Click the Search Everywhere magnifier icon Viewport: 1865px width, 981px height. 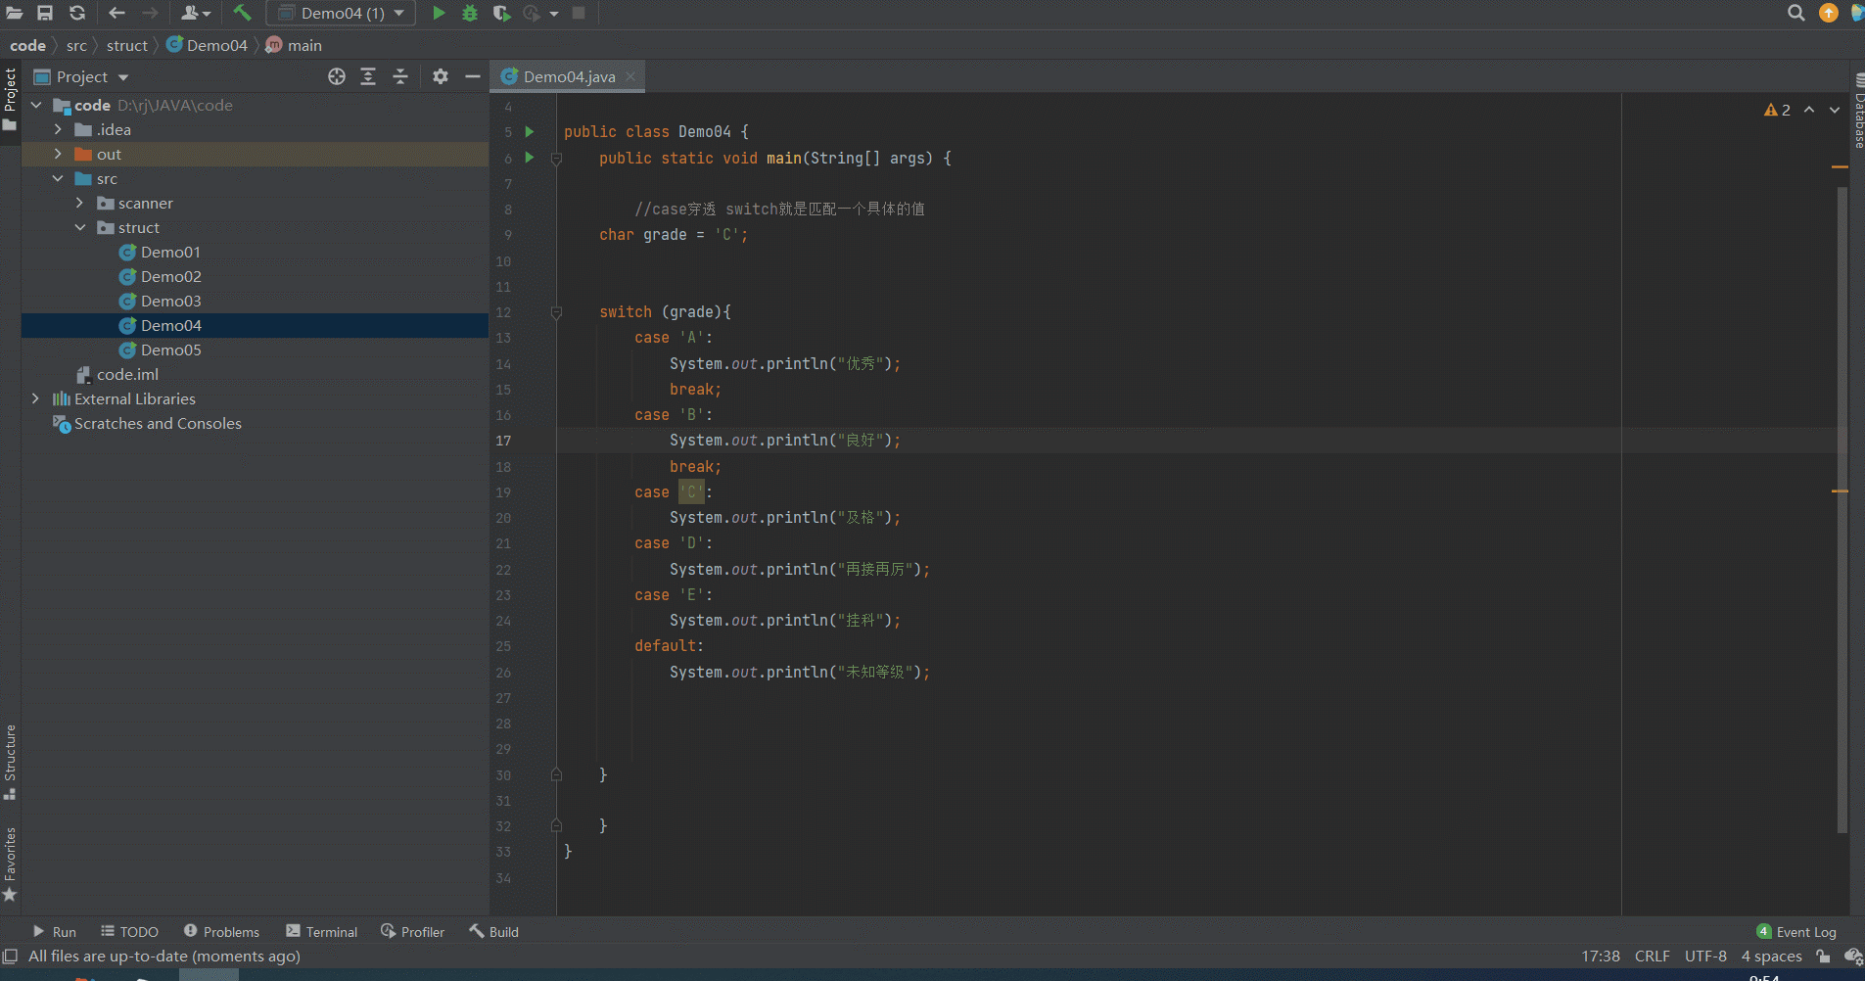pyautogui.click(x=1795, y=13)
